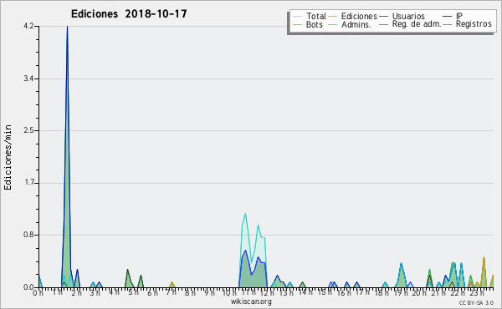Click the wikiscan.org label below the chart
The height and width of the screenshot is (309, 502).
click(251, 301)
